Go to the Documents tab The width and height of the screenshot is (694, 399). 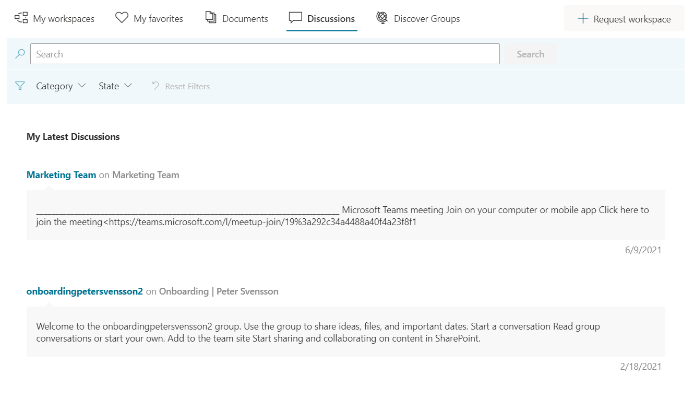point(236,19)
